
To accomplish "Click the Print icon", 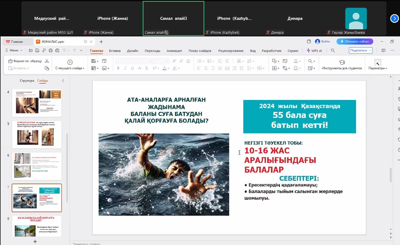I will 51,51.
